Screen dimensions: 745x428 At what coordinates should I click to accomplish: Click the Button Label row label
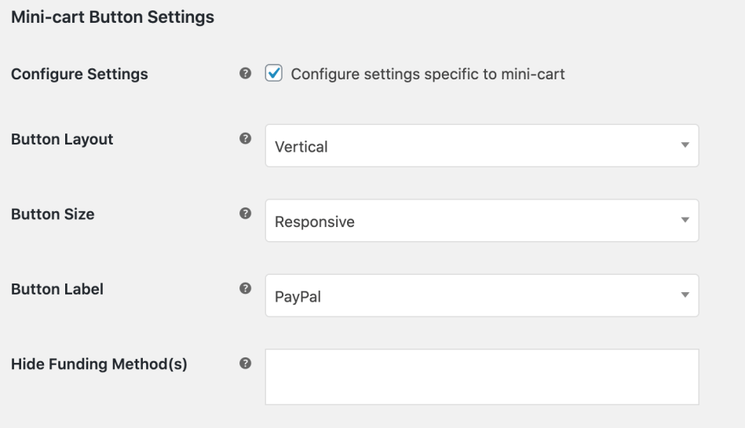pos(57,288)
